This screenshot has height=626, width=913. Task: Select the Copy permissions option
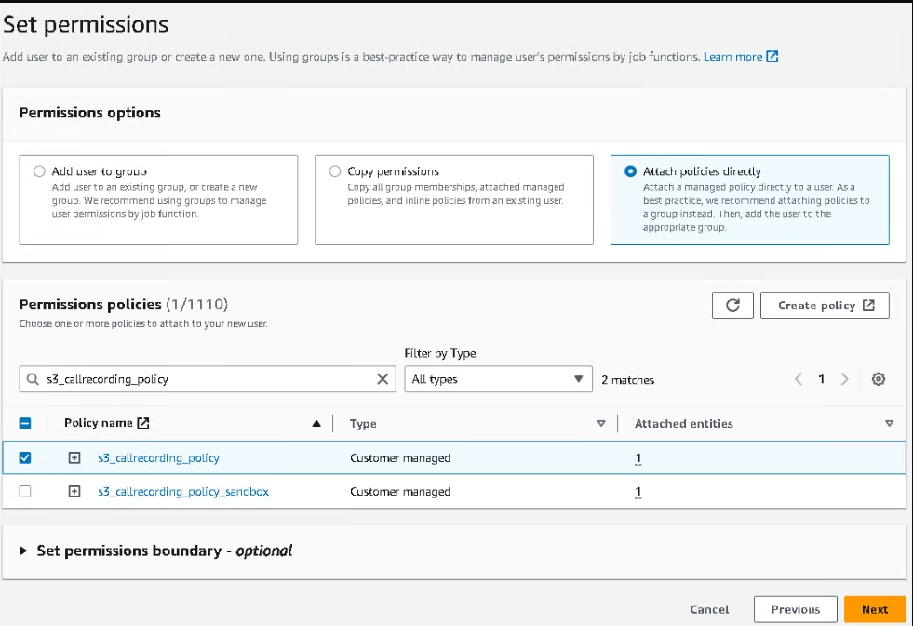pos(335,171)
